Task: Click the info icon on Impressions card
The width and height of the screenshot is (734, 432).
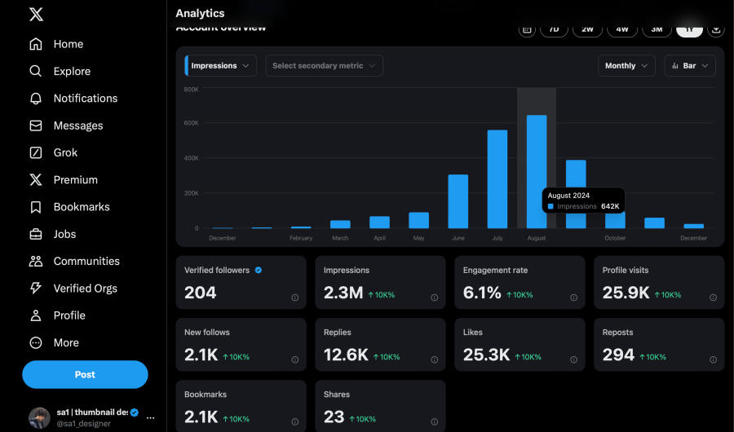Action: click(x=435, y=298)
